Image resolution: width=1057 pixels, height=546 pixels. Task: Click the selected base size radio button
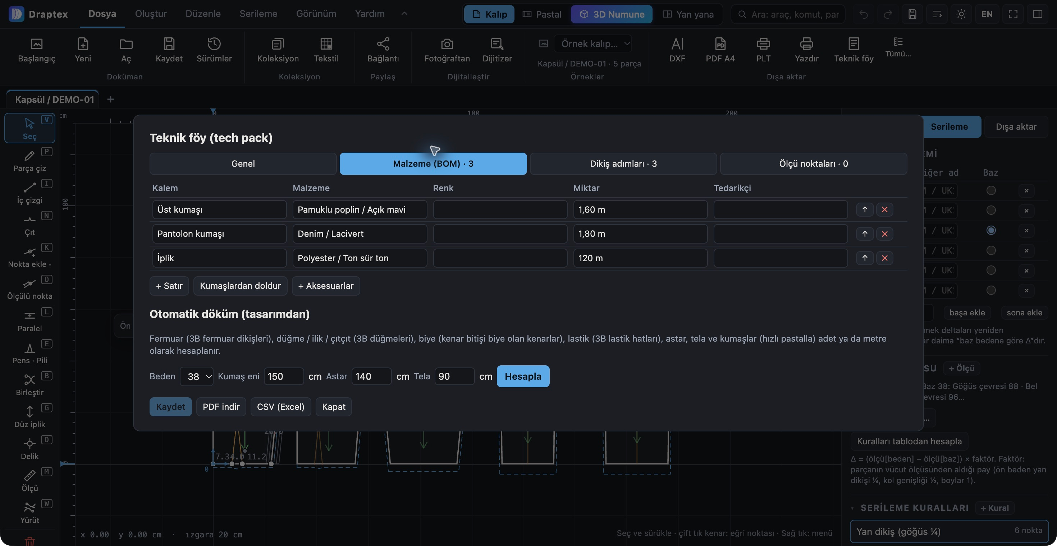991,230
